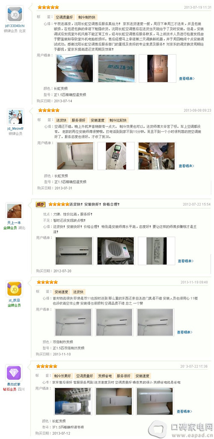Click the purple diamond member avatar
This screenshot has width=214, height=439.
tap(14, 373)
